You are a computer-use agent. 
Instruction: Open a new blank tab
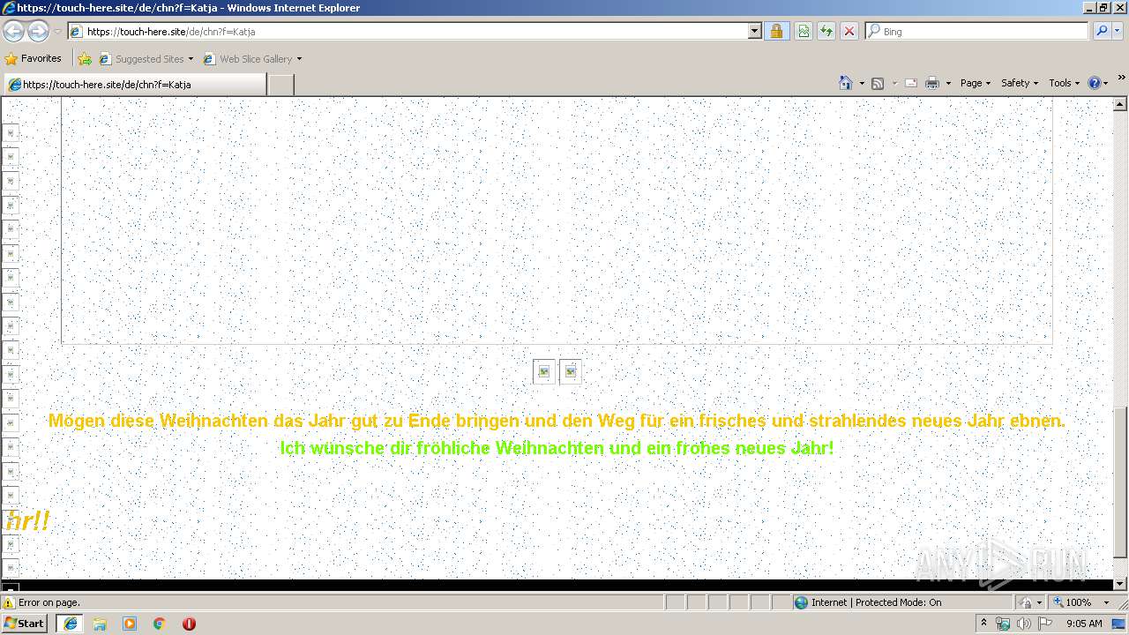tap(280, 85)
